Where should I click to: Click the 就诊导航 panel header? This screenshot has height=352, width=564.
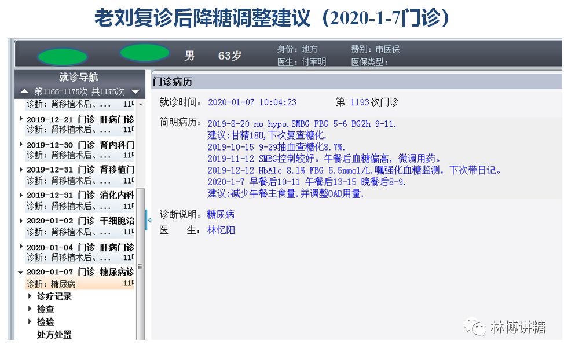79,78
